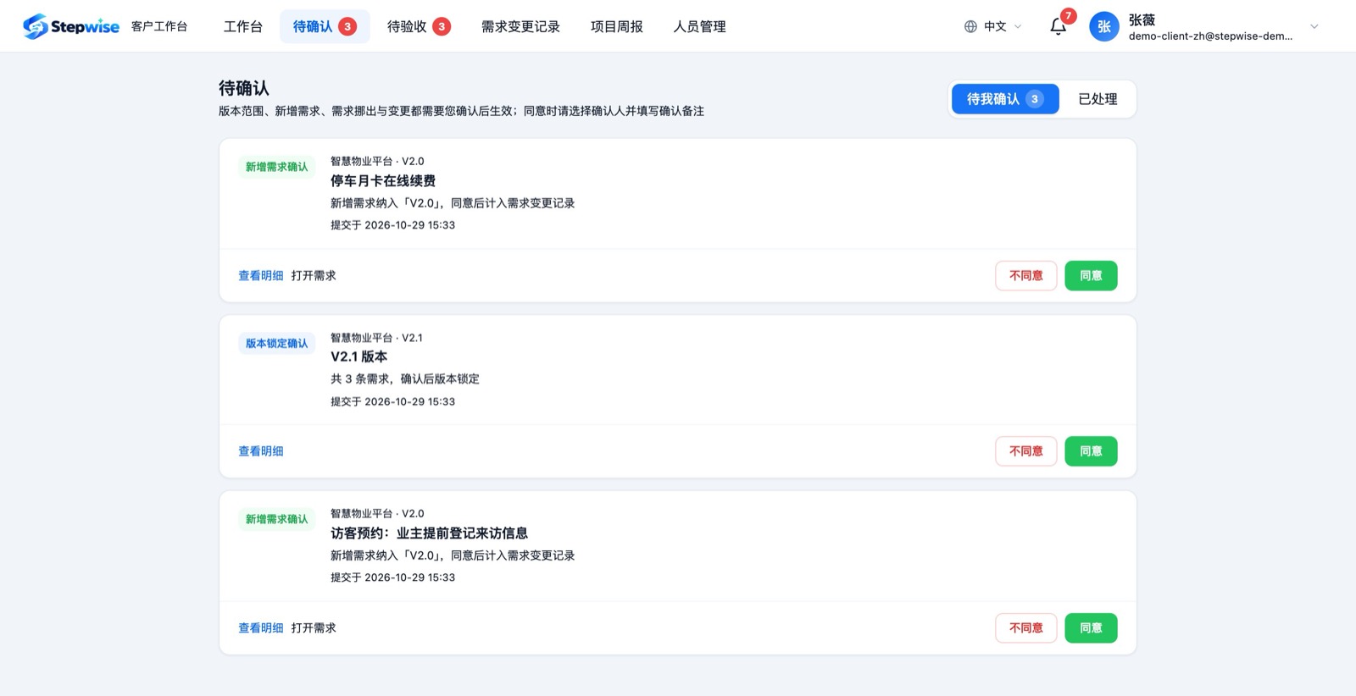Open 人员管理

pyautogui.click(x=699, y=26)
